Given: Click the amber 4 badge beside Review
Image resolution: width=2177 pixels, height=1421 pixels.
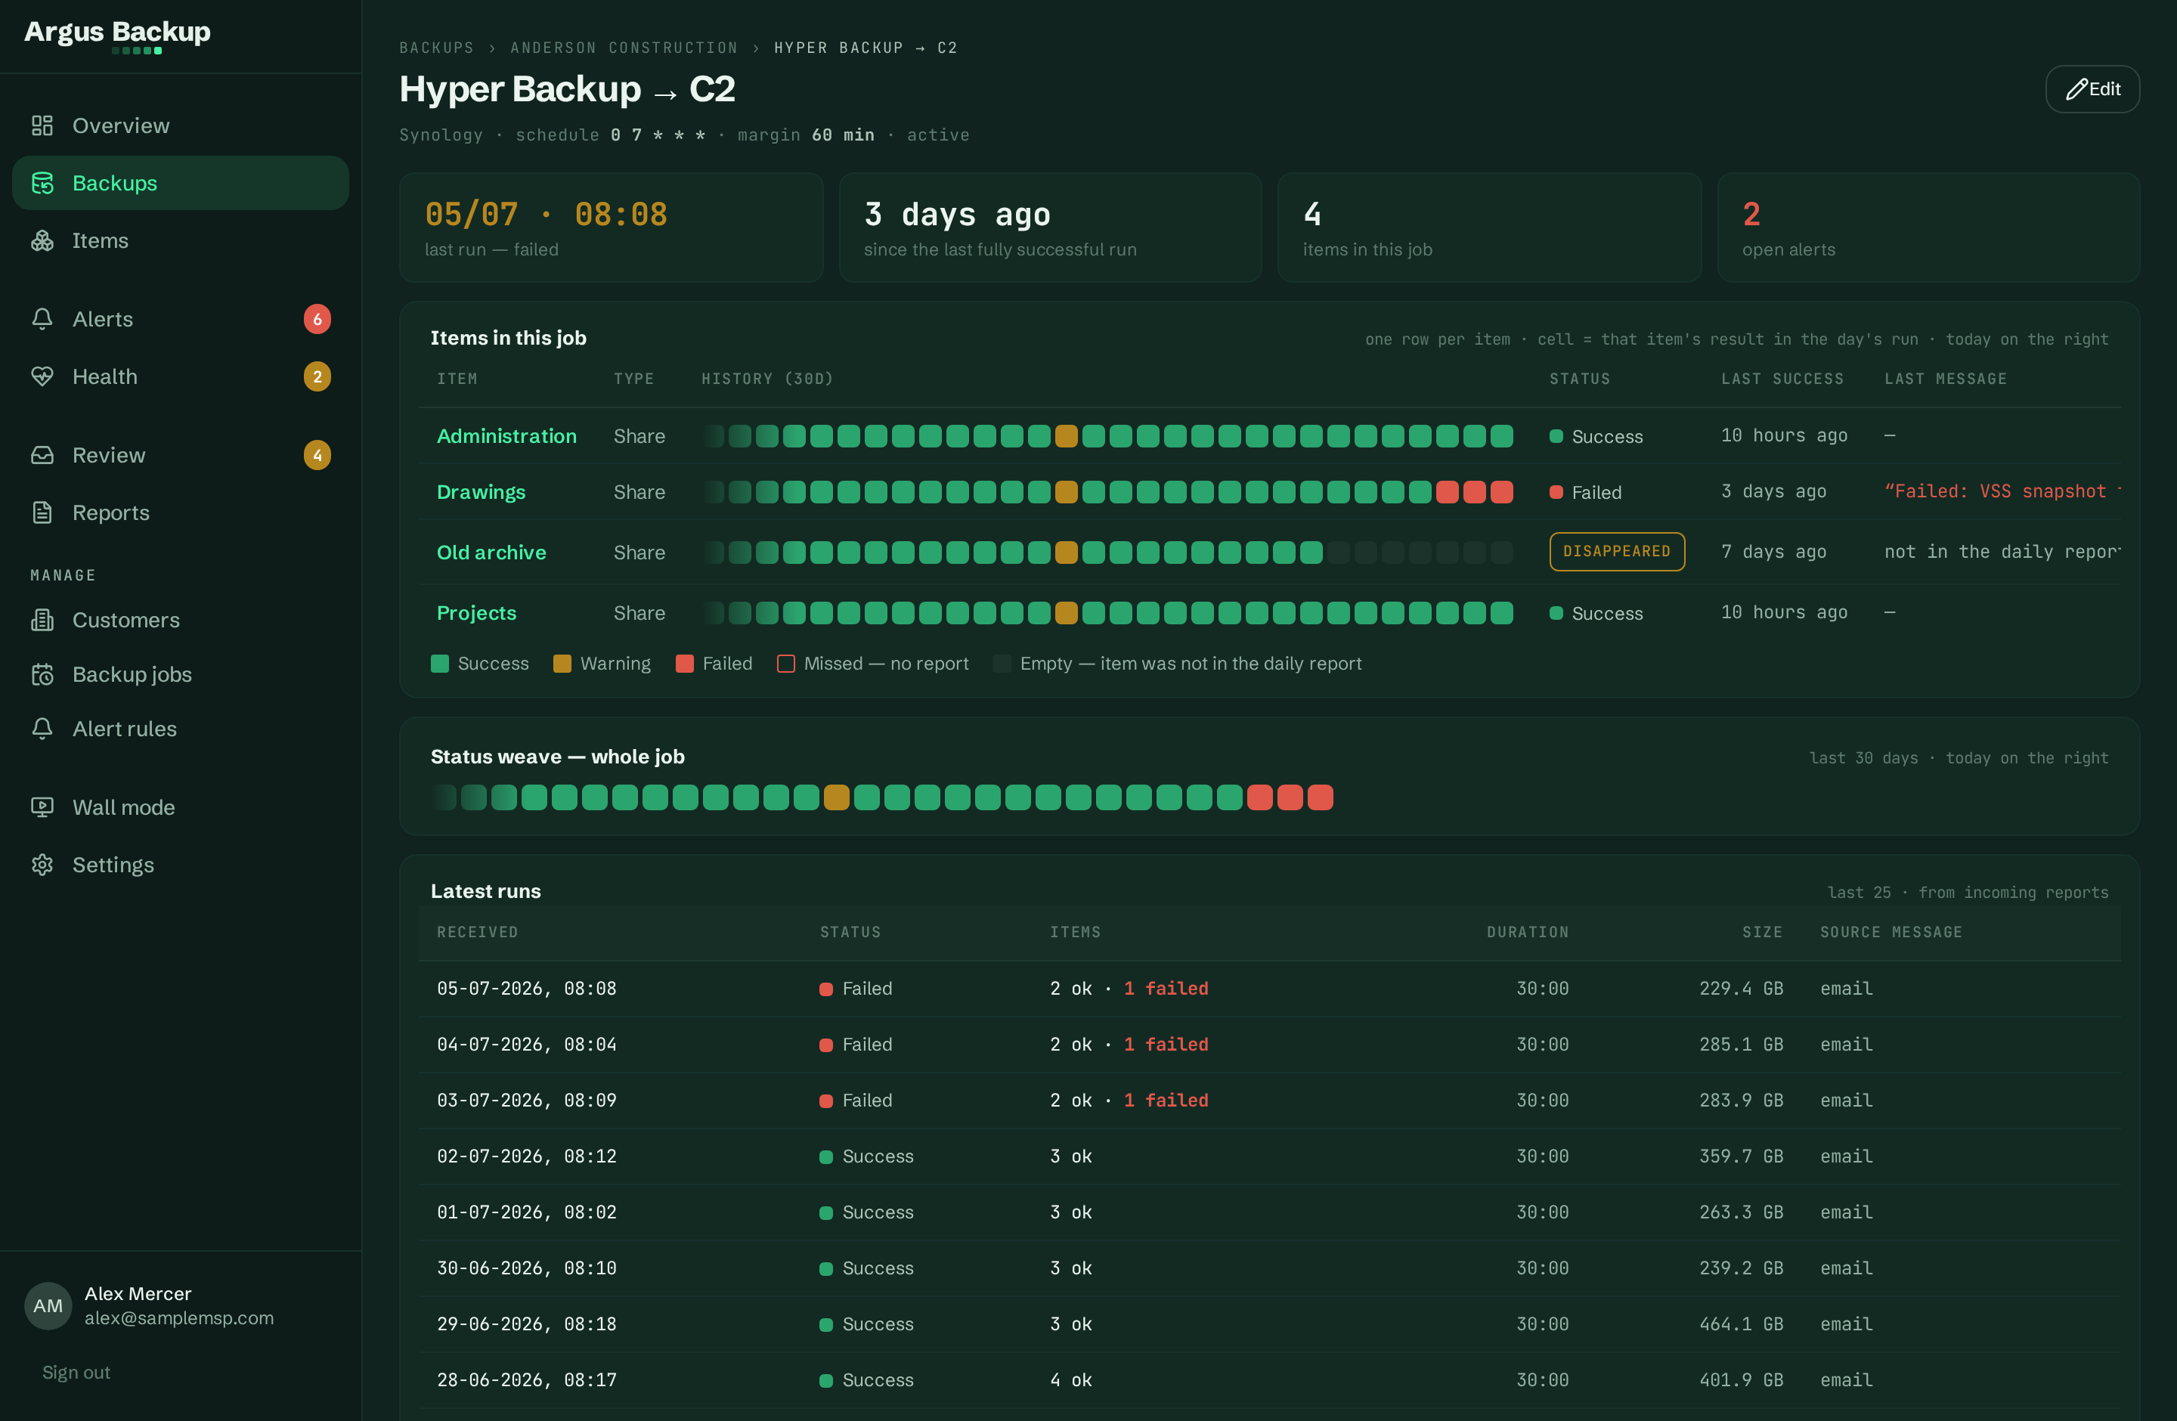Looking at the screenshot, I should coord(317,455).
